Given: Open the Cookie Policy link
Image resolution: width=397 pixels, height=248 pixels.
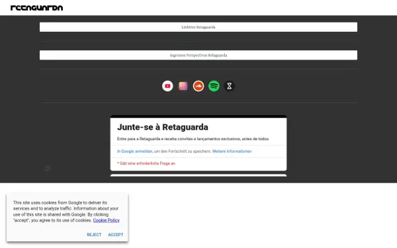Looking at the screenshot, I should click(107, 220).
